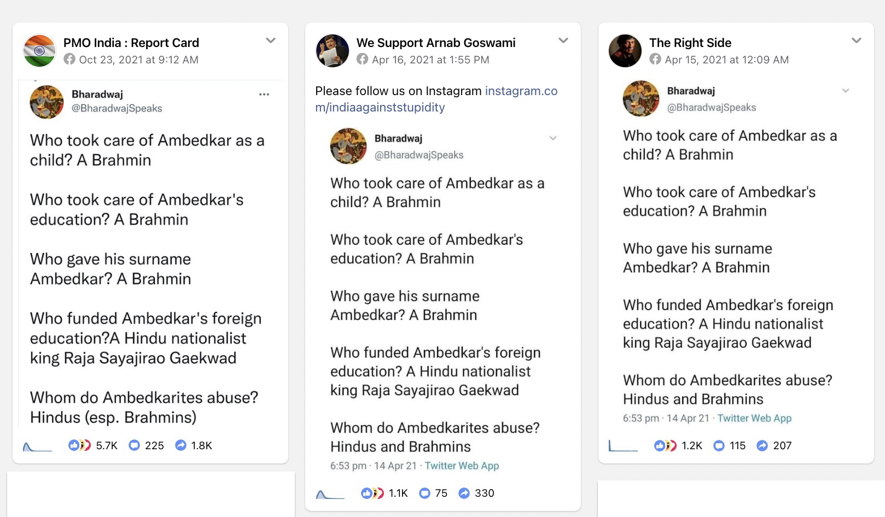Screen dimensions: 885x517
Task: Click share icon next to 1.8K
Action: (181, 445)
